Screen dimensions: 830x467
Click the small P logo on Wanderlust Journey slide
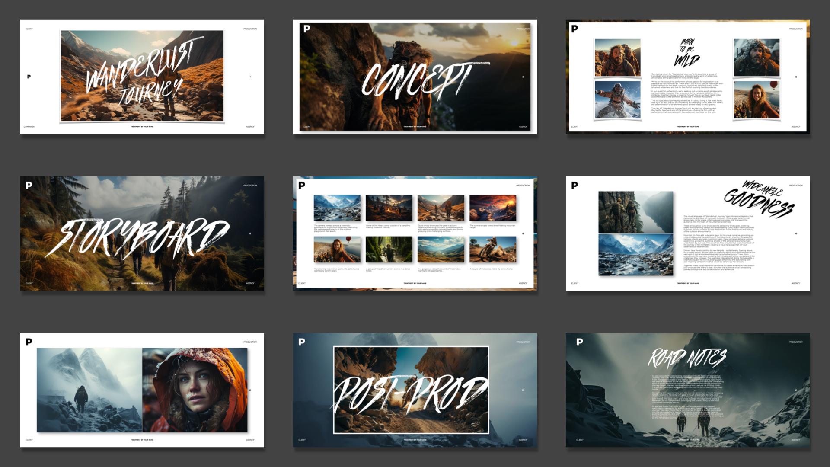(x=29, y=77)
